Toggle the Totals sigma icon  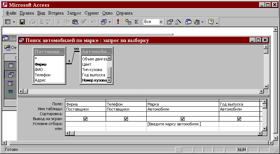136,22
